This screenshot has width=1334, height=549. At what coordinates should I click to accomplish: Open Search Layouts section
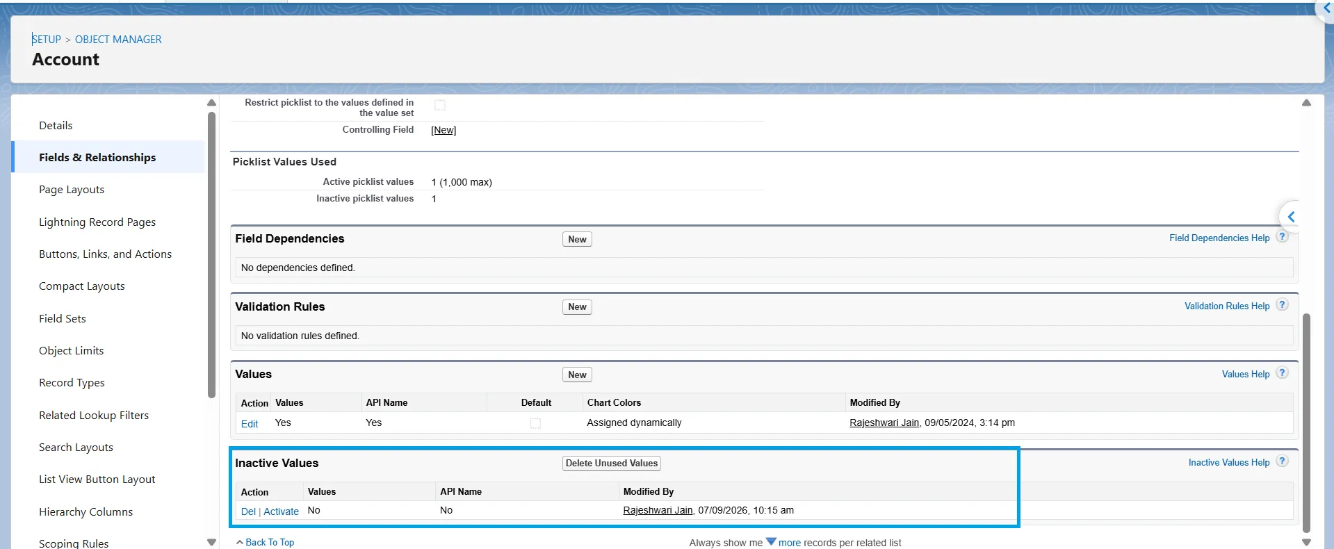tap(76, 447)
